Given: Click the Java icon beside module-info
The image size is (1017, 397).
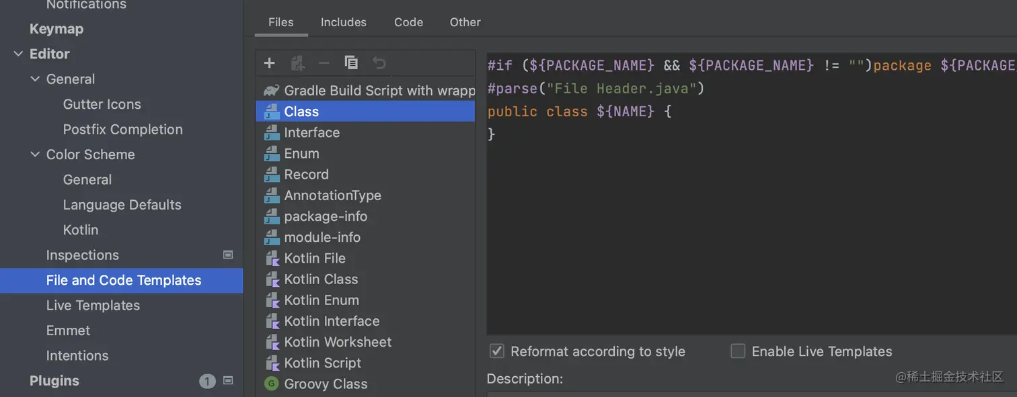Looking at the screenshot, I should (271, 237).
